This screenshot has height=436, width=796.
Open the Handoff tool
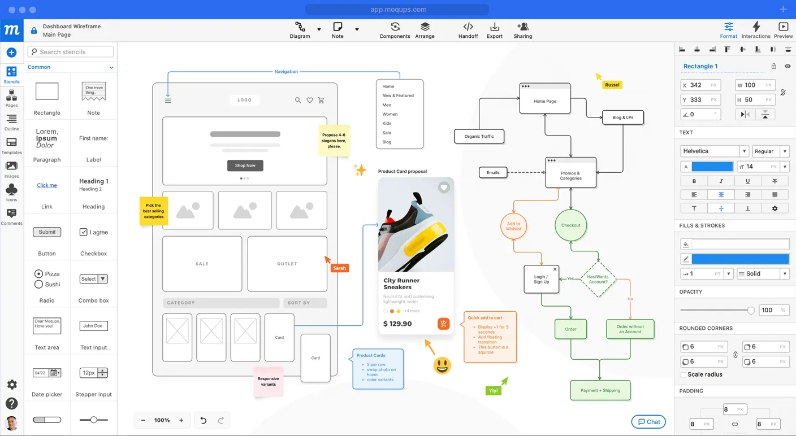468,30
